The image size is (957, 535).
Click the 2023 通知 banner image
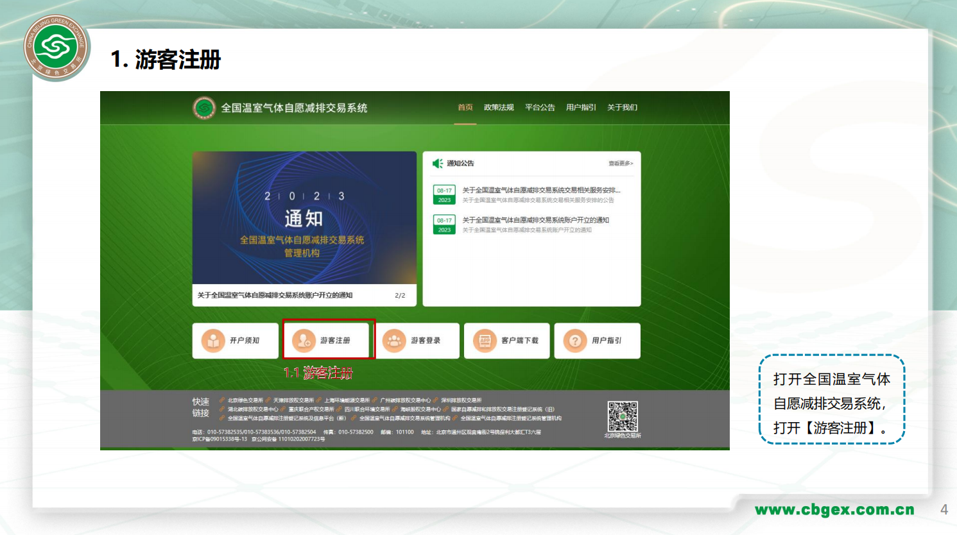point(304,218)
